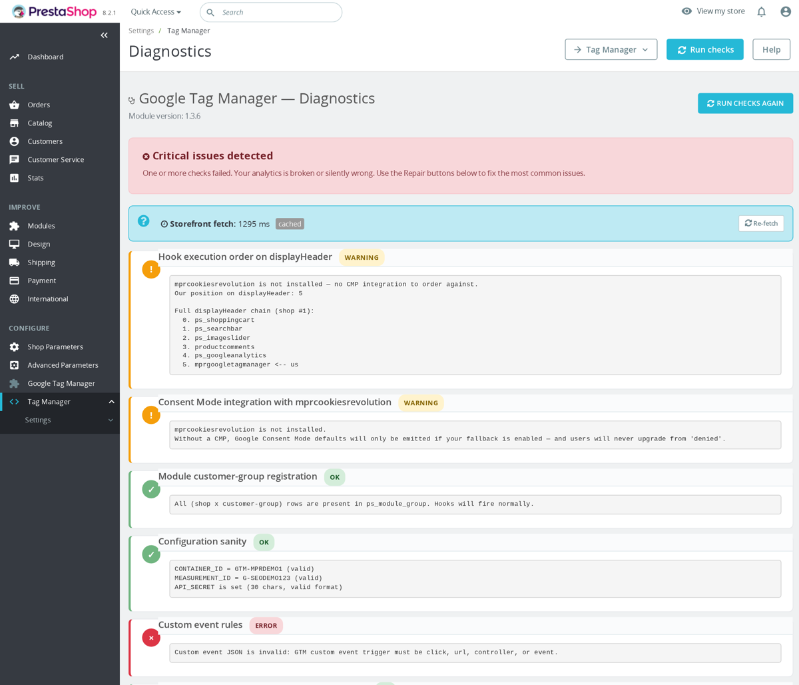Collapse the sidebar with double chevron icon
The height and width of the screenshot is (685, 799).
pos(104,35)
